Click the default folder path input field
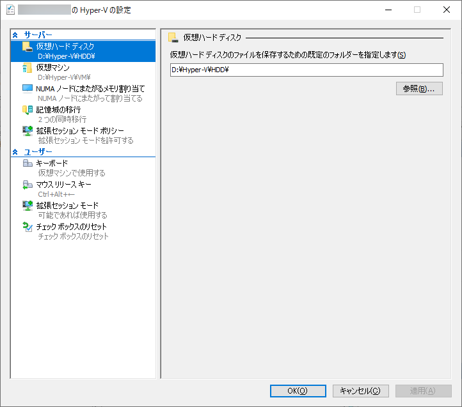 point(307,70)
